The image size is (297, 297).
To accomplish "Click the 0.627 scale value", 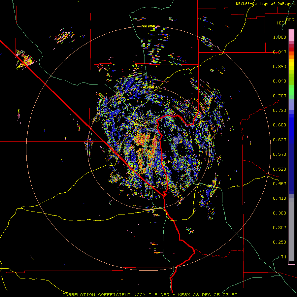I will (280, 140).
